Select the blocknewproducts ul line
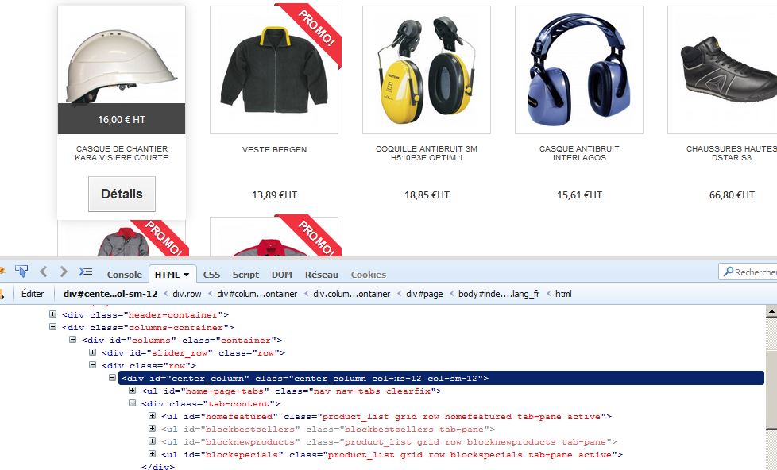Viewport: 777px width, 470px height. 389,441
